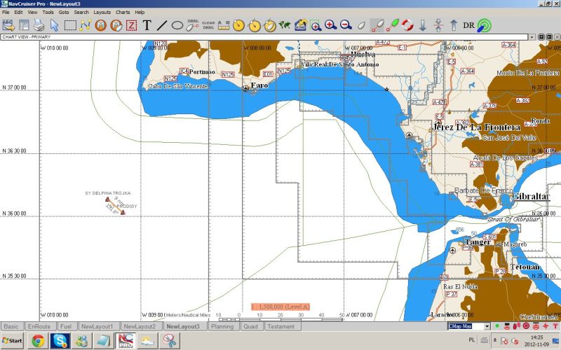Select the Text annotation tool
The width and height of the screenshot is (561, 350).
tap(147, 25)
